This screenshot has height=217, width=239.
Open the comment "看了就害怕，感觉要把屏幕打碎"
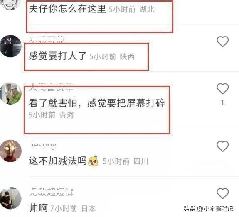(97, 103)
